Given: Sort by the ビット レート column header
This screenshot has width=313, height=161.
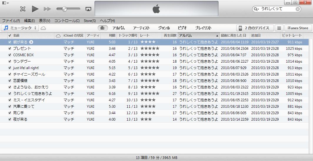Looking at the screenshot, I should (x=292, y=35).
